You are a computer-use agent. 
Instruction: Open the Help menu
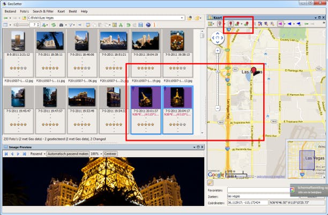pos(84,11)
